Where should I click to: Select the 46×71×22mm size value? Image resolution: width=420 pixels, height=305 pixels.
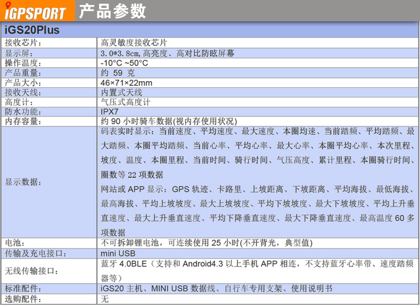point(127,83)
